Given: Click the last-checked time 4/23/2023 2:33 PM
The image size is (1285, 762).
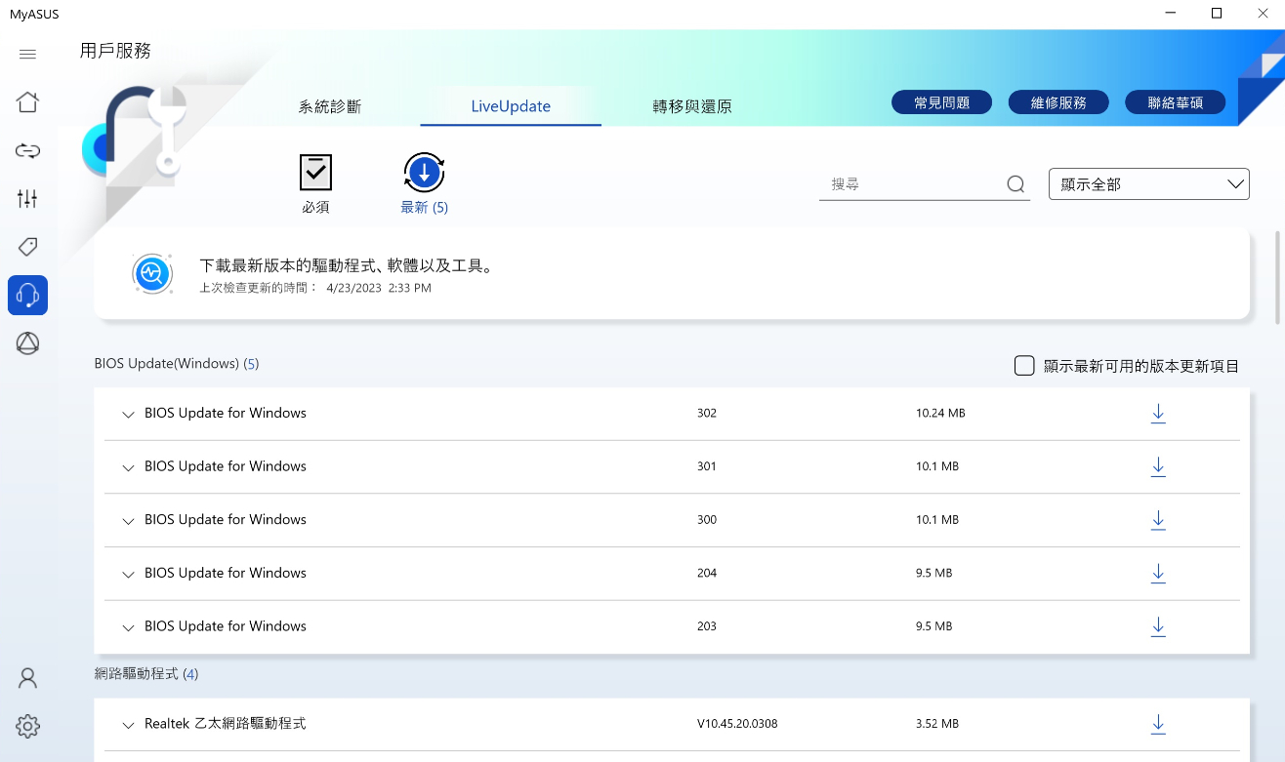Looking at the screenshot, I should [x=379, y=289].
